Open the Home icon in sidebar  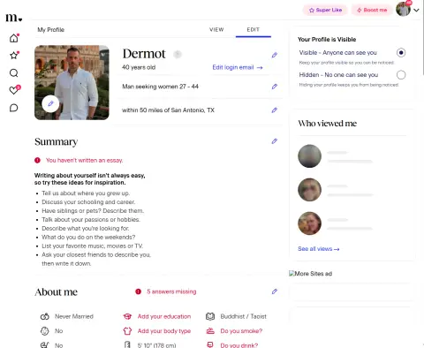click(x=13, y=38)
